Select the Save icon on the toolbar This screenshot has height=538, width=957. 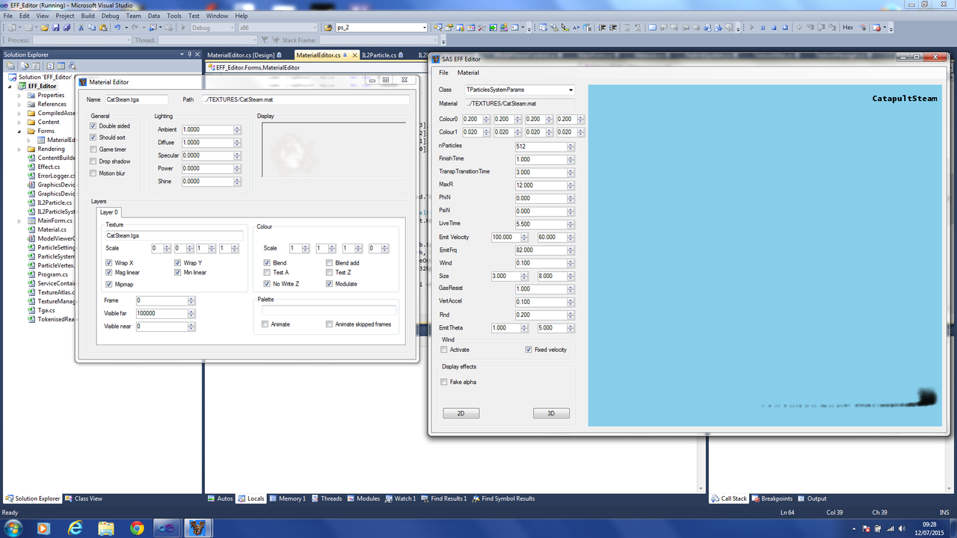56,28
